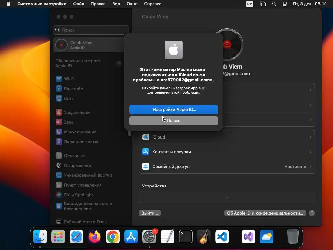Viewport: 333px width, 250px height.
Task: Open Обновление настроек Apple ID item
Action: pos(89,63)
